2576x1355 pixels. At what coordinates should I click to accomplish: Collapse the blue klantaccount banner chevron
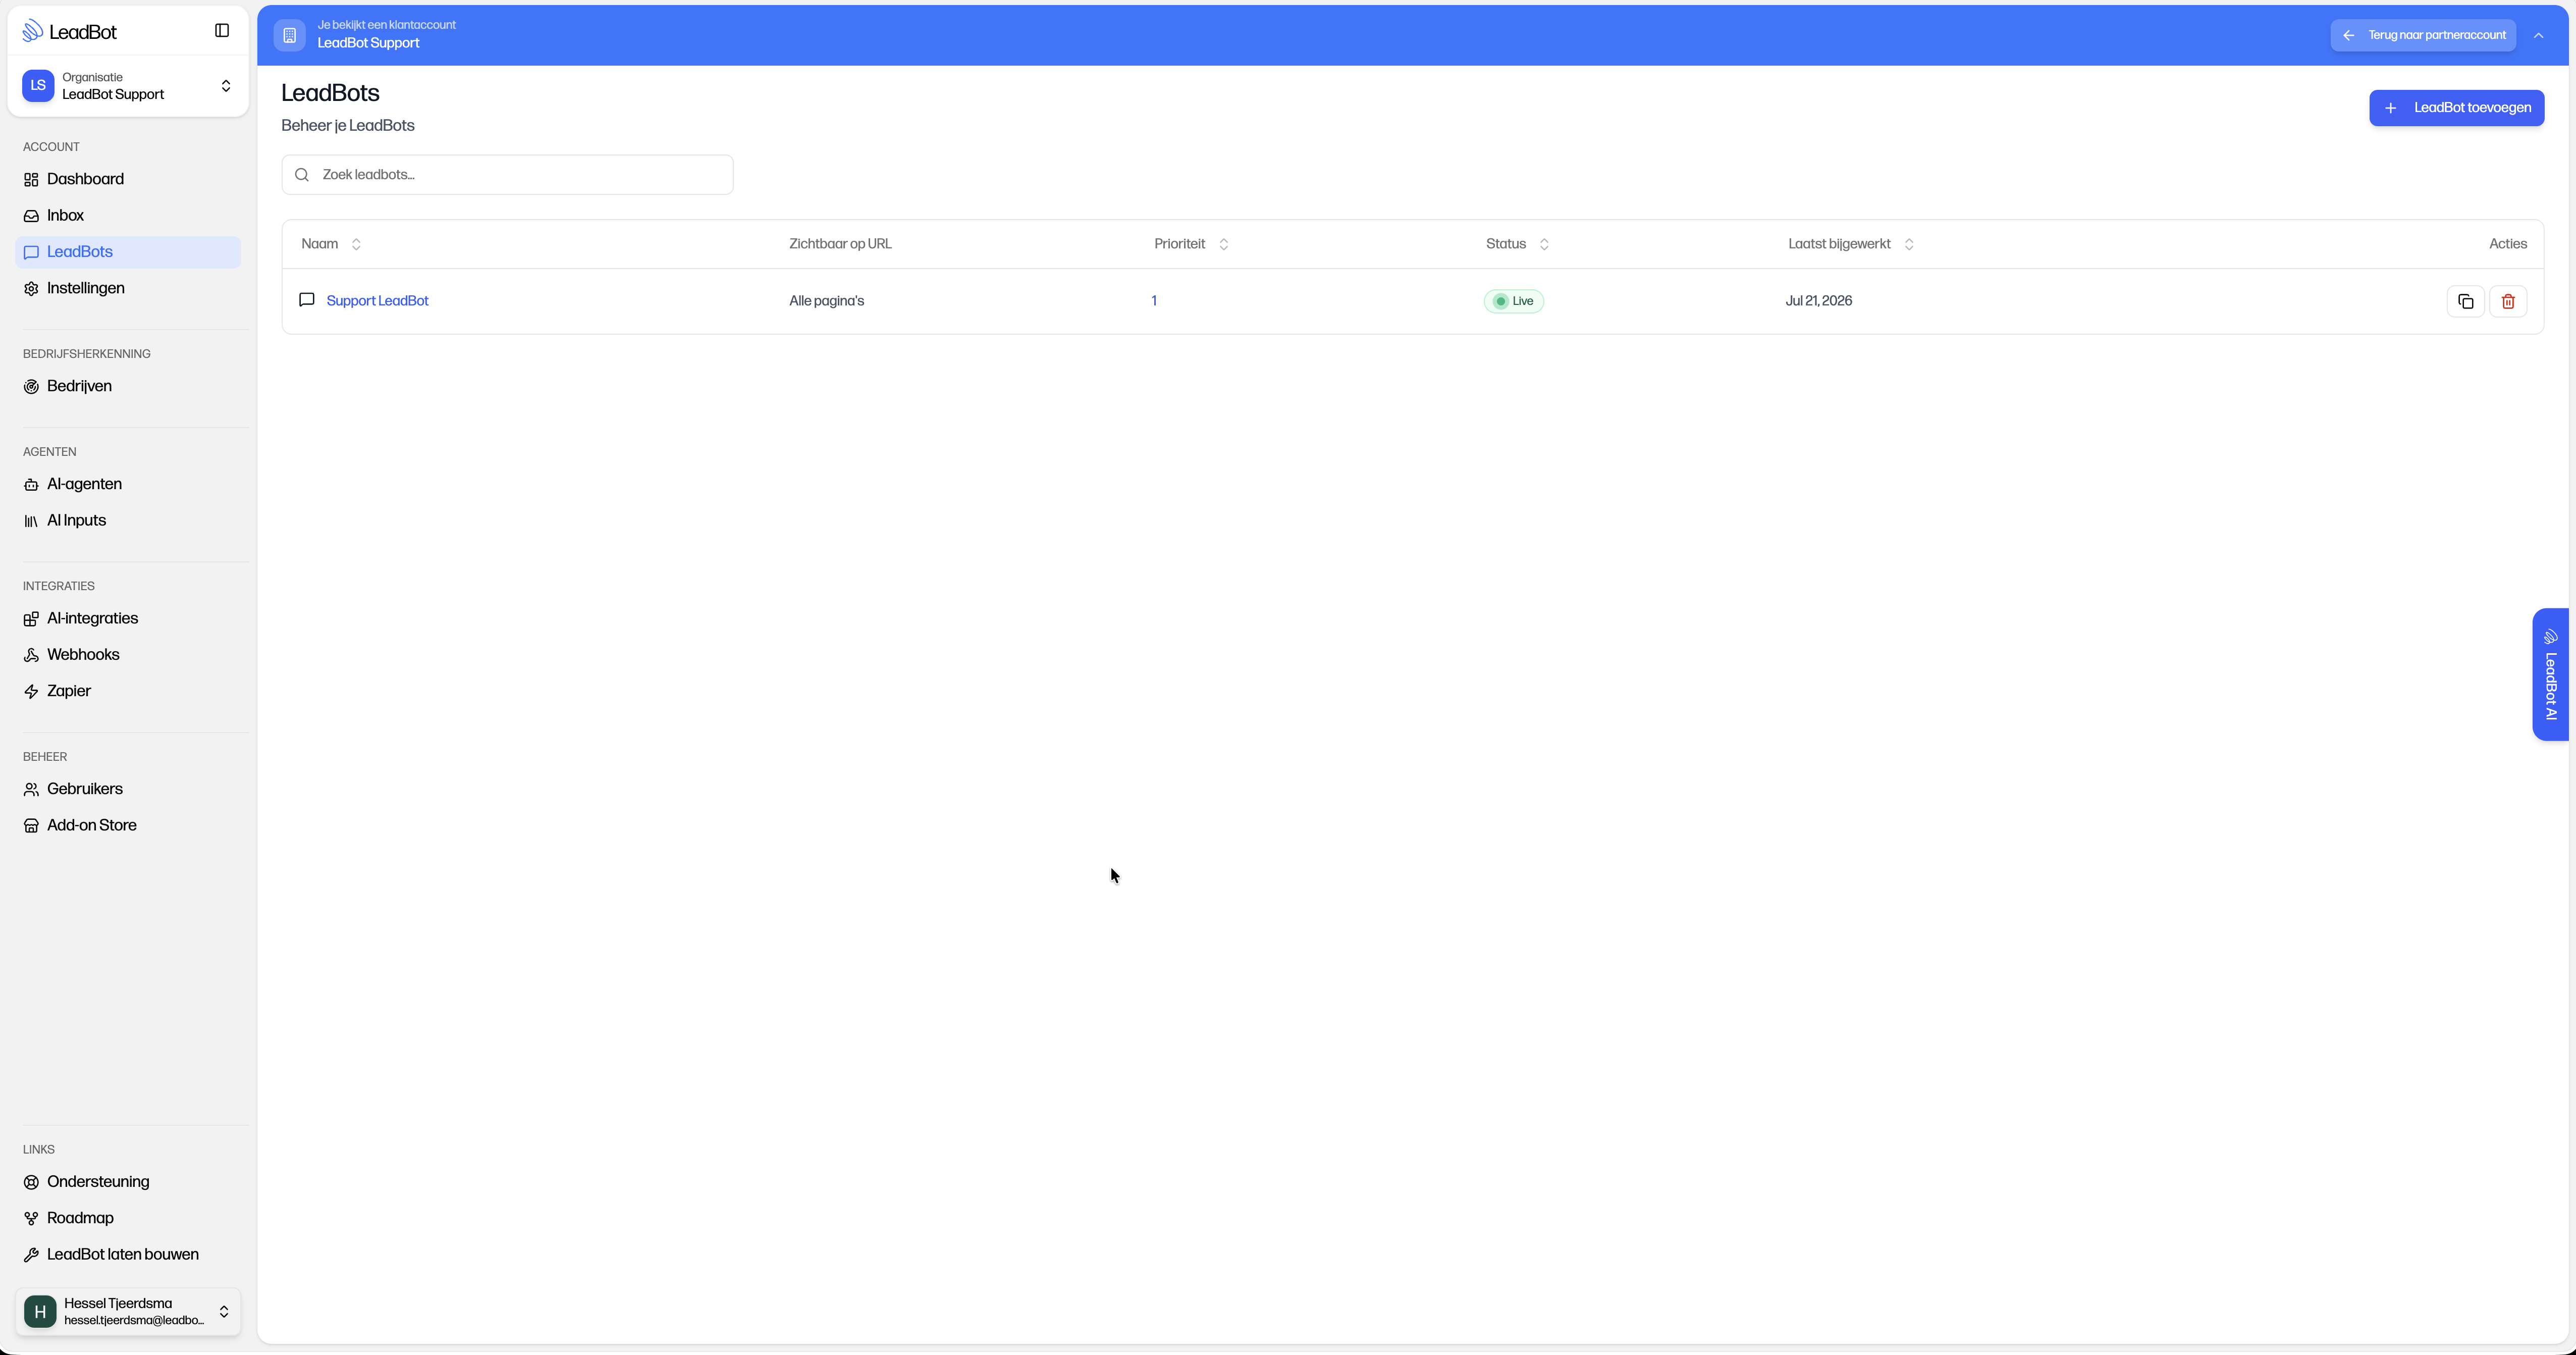(2538, 35)
